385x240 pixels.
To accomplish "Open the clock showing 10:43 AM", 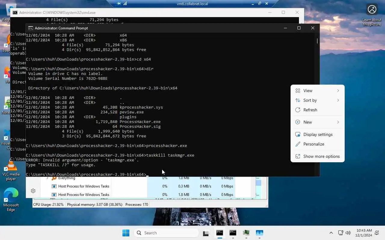I will pyautogui.click(x=364, y=233).
